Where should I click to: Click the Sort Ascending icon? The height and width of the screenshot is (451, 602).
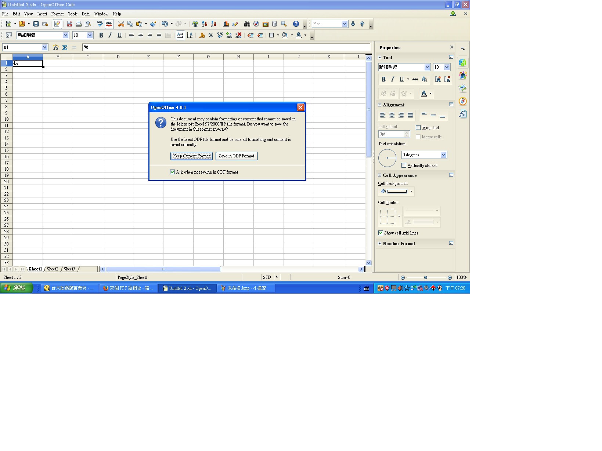point(205,24)
